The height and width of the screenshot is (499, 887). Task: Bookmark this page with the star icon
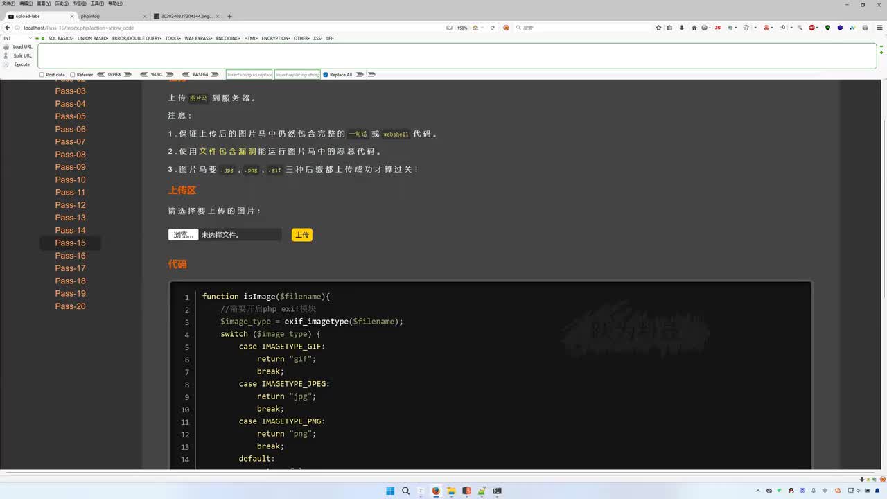point(658,28)
